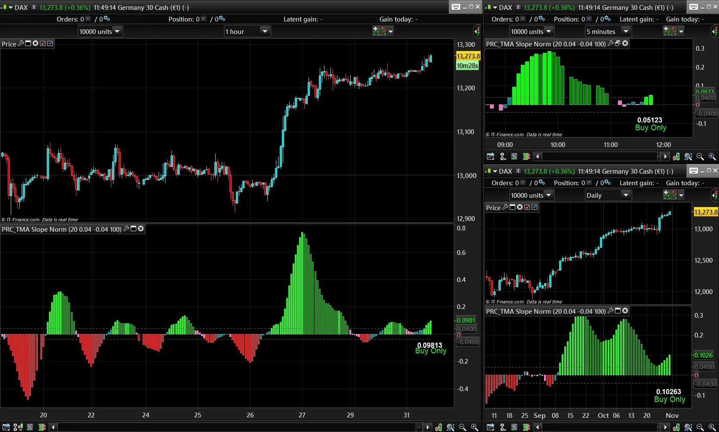Zoom out on the 5 minutes chart
Screen dimensions: 719x432
(700, 156)
